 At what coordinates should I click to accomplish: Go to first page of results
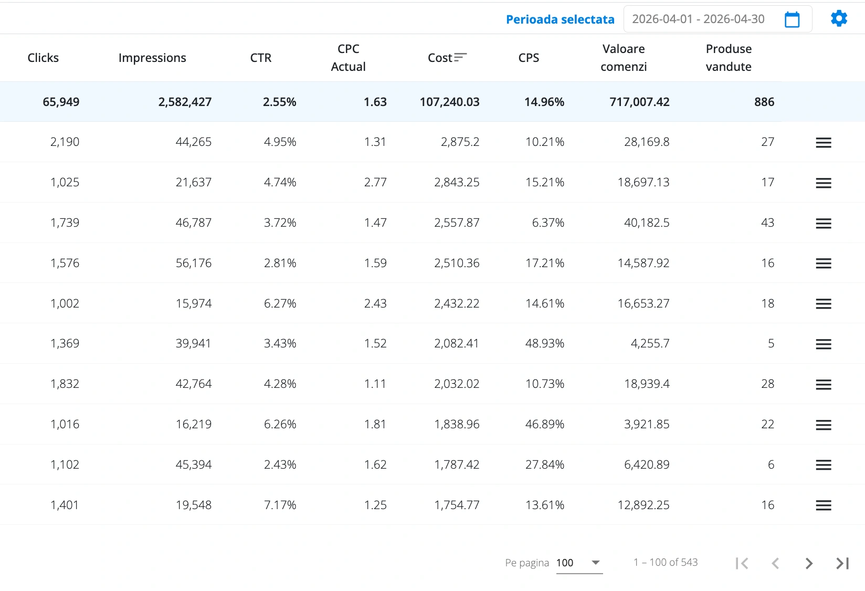pos(742,563)
